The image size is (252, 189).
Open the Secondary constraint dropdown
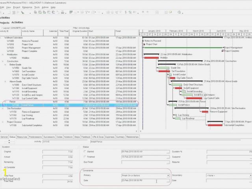tap(249, 175)
